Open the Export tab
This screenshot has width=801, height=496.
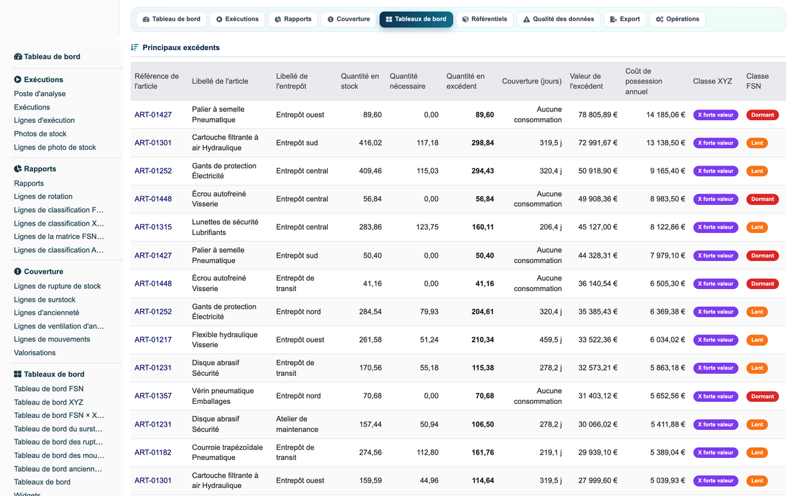click(x=625, y=19)
